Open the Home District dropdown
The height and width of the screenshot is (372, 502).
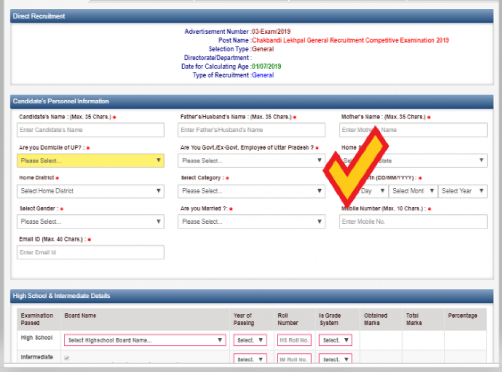[x=90, y=191]
